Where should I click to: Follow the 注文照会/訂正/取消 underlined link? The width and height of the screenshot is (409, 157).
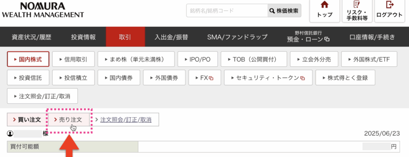pos(126,120)
